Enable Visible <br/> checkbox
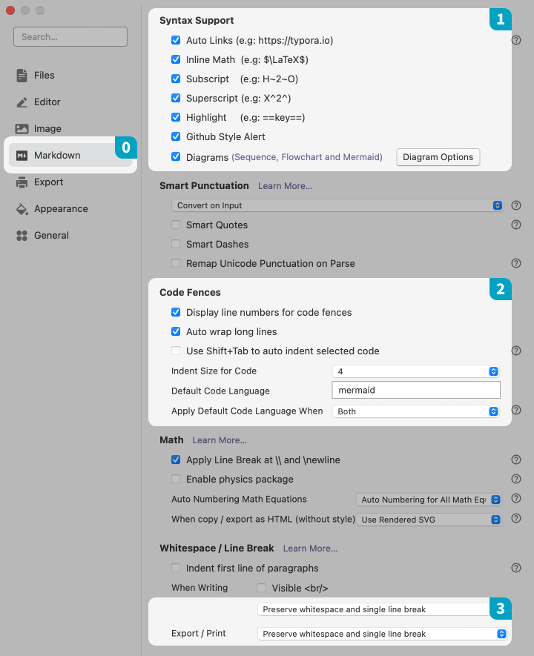This screenshot has width=534, height=656. 262,588
